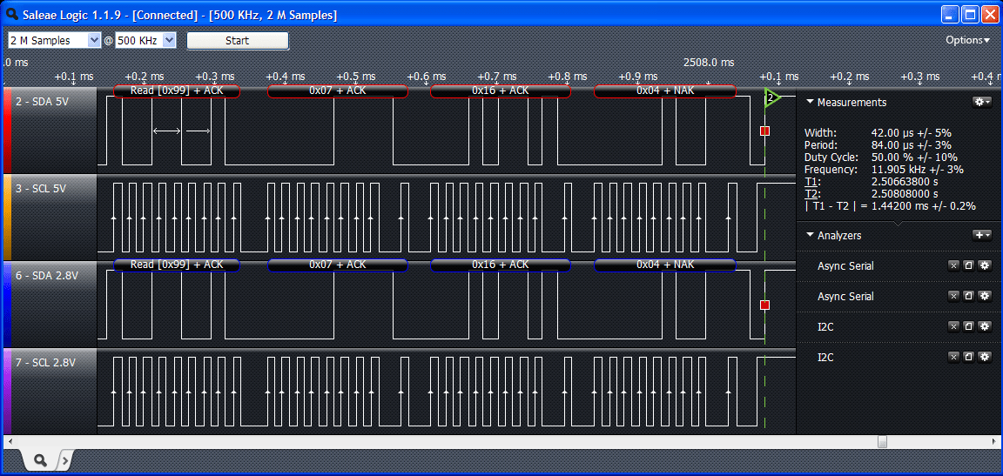Image resolution: width=1003 pixels, height=476 pixels.
Task: Export data from upper Async Serial analyzer
Action: click(968, 265)
